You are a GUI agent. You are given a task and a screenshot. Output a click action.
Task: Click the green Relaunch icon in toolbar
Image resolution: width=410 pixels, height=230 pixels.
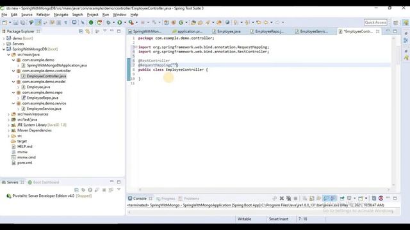point(100,22)
